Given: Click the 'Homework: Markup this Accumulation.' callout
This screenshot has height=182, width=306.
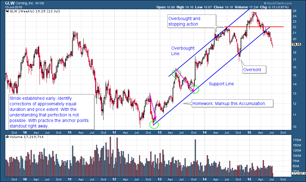Looking at the screenshot, I should [232, 104].
